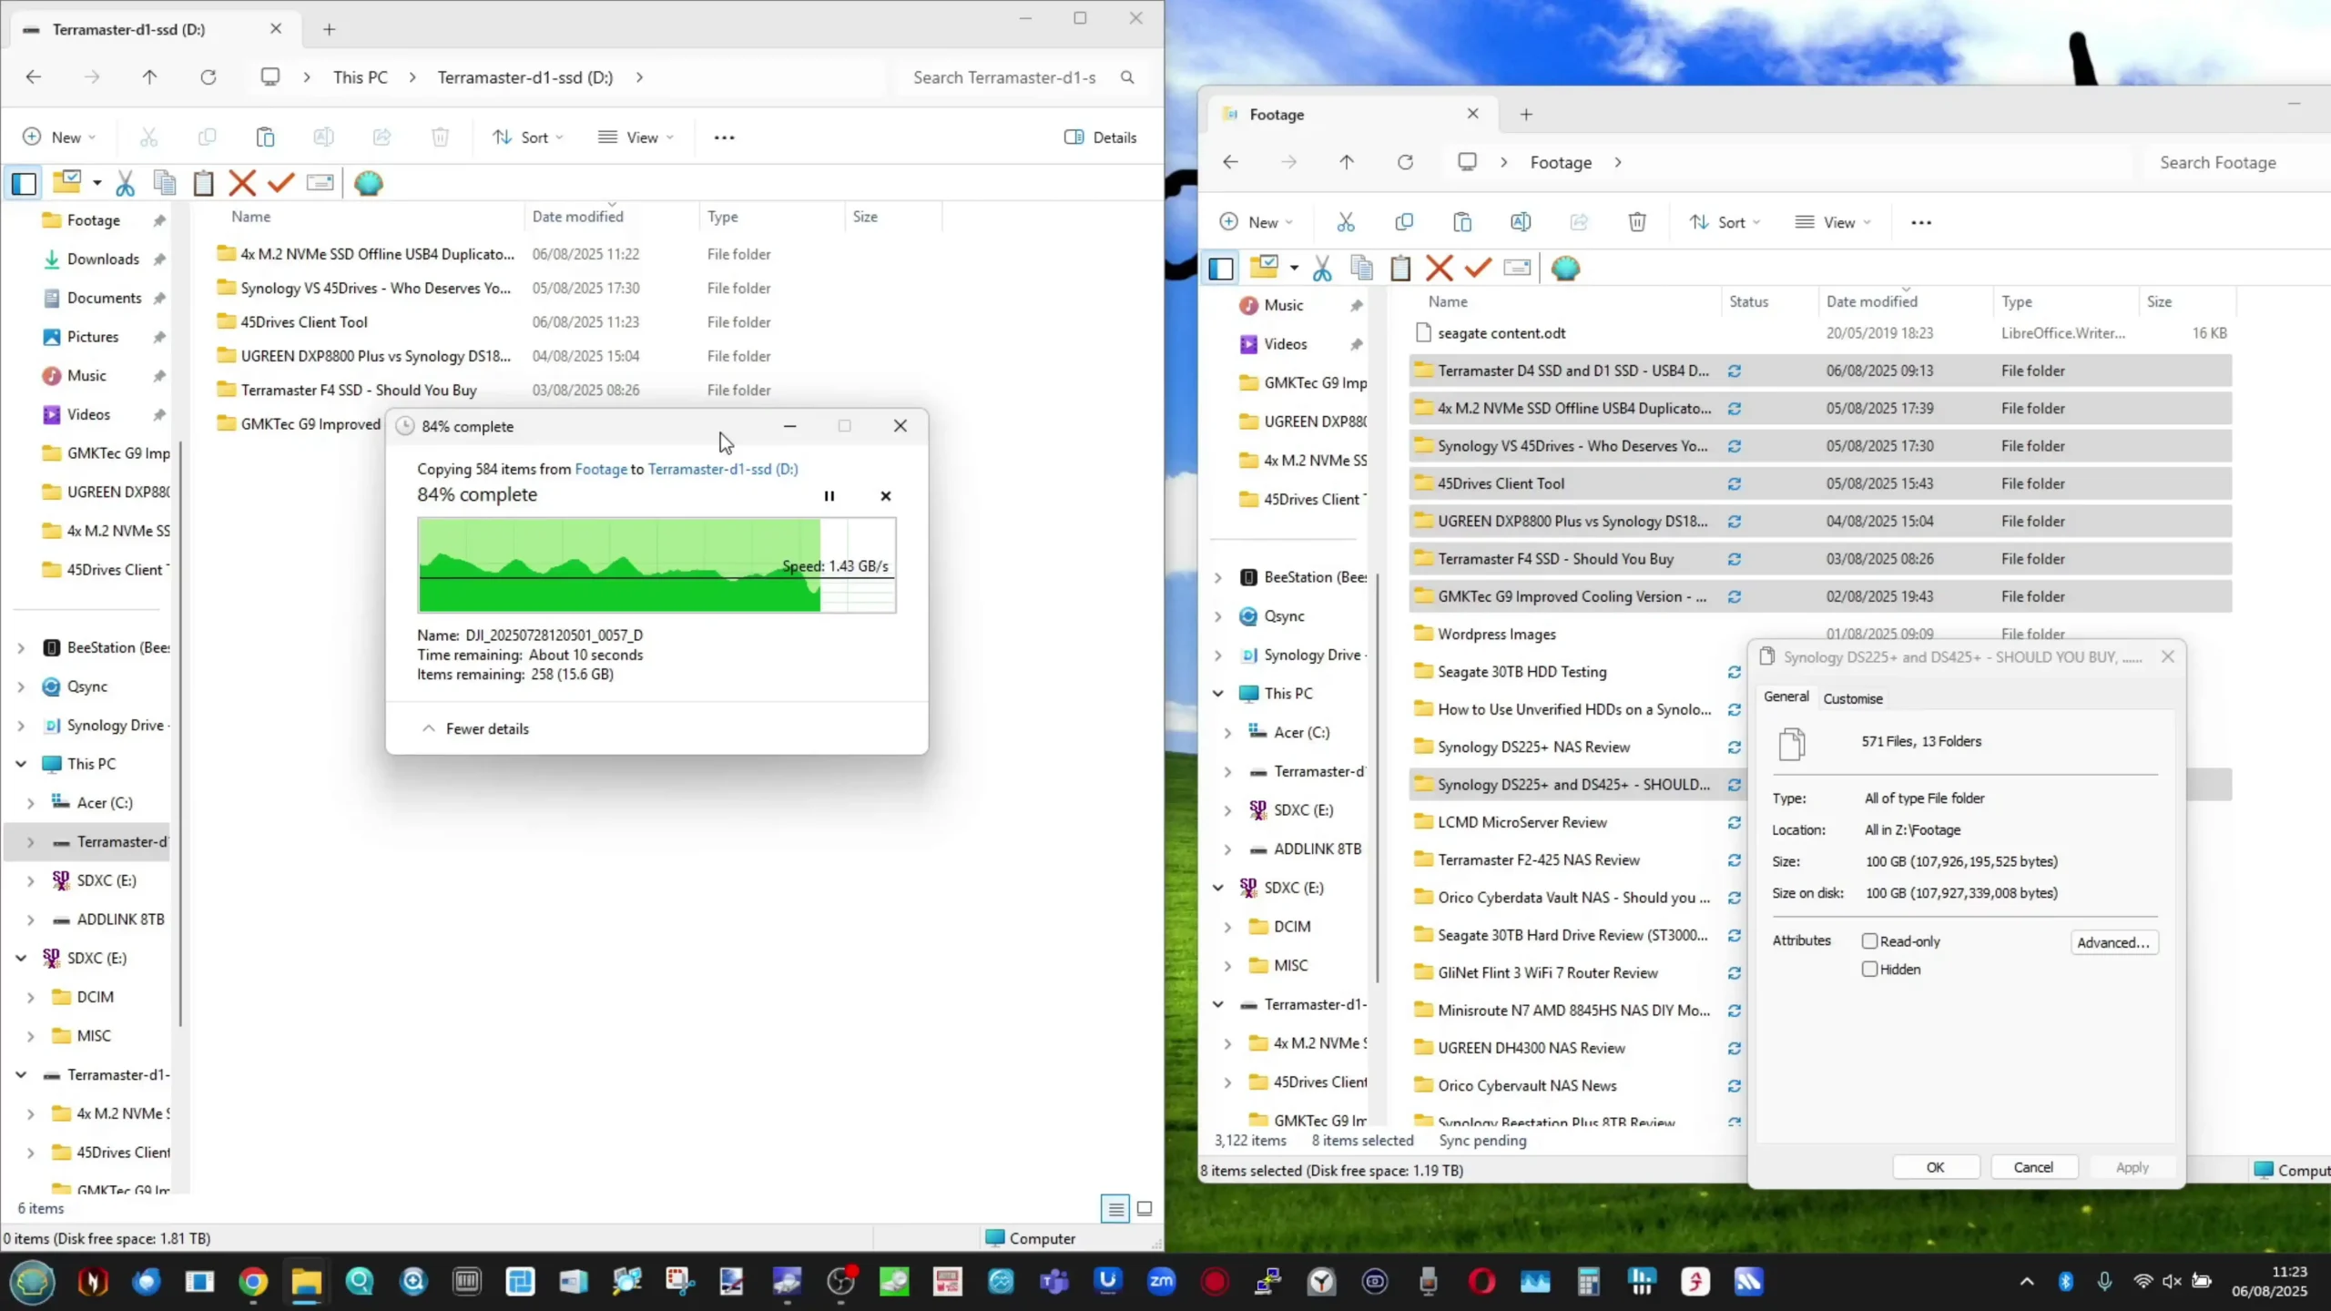Refresh the Footage window
The width and height of the screenshot is (2331, 1311).
point(1405,162)
